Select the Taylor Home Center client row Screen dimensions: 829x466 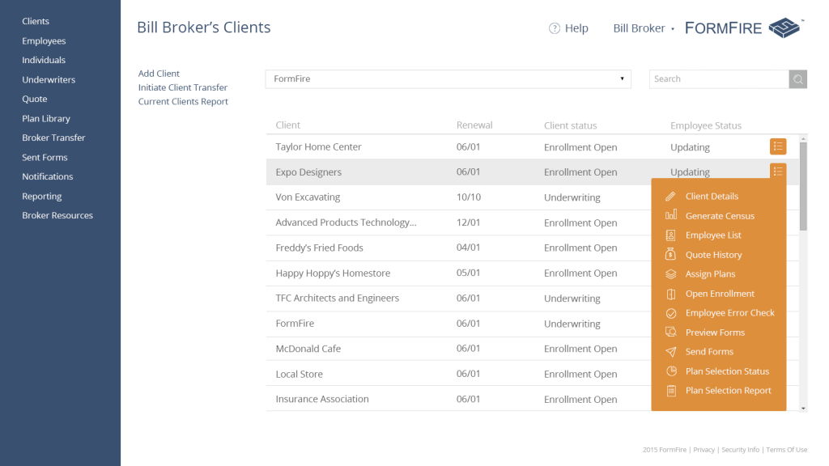(533, 147)
